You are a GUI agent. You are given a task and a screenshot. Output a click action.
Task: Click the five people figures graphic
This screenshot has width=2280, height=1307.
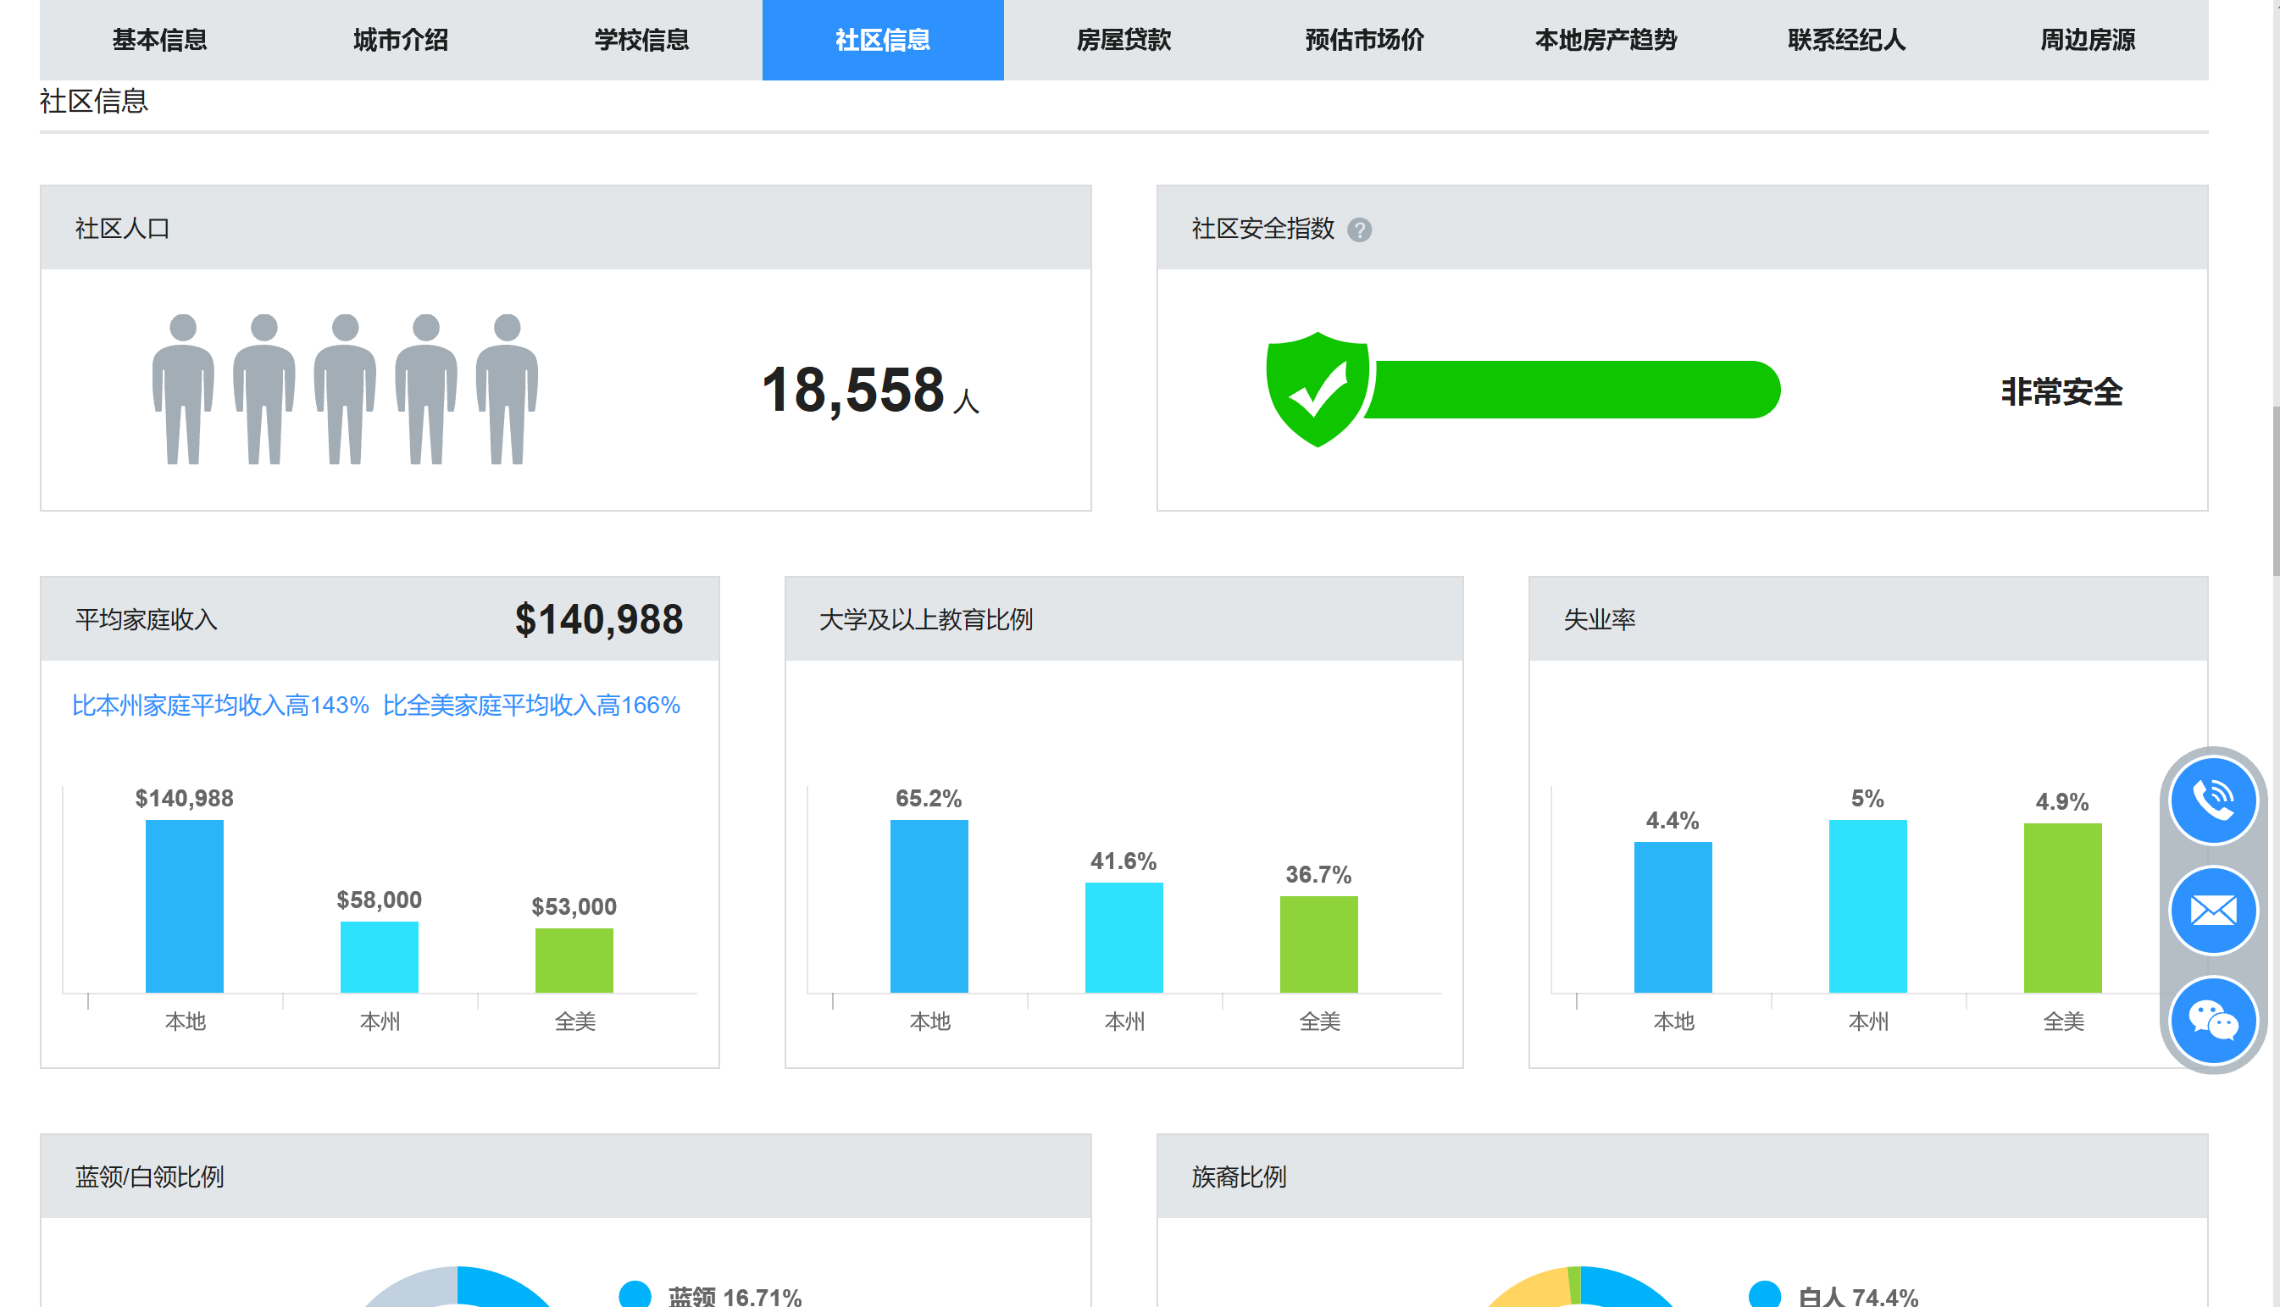tap(345, 389)
